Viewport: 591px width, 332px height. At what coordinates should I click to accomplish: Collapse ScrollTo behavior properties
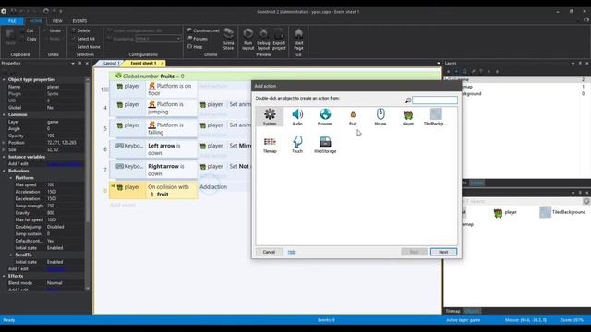pos(11,255)
